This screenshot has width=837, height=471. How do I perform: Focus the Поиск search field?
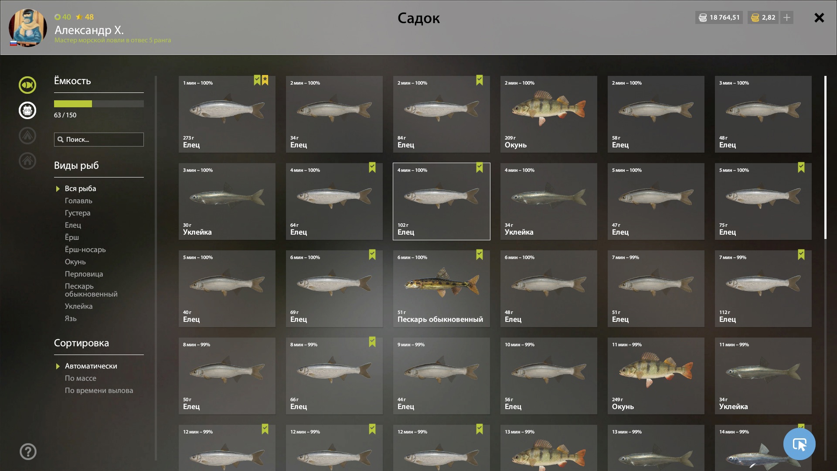(x=99, y=140)
